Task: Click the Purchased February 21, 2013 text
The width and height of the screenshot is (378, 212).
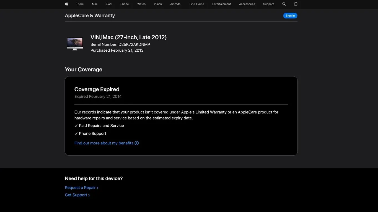Action: [117, 50]
